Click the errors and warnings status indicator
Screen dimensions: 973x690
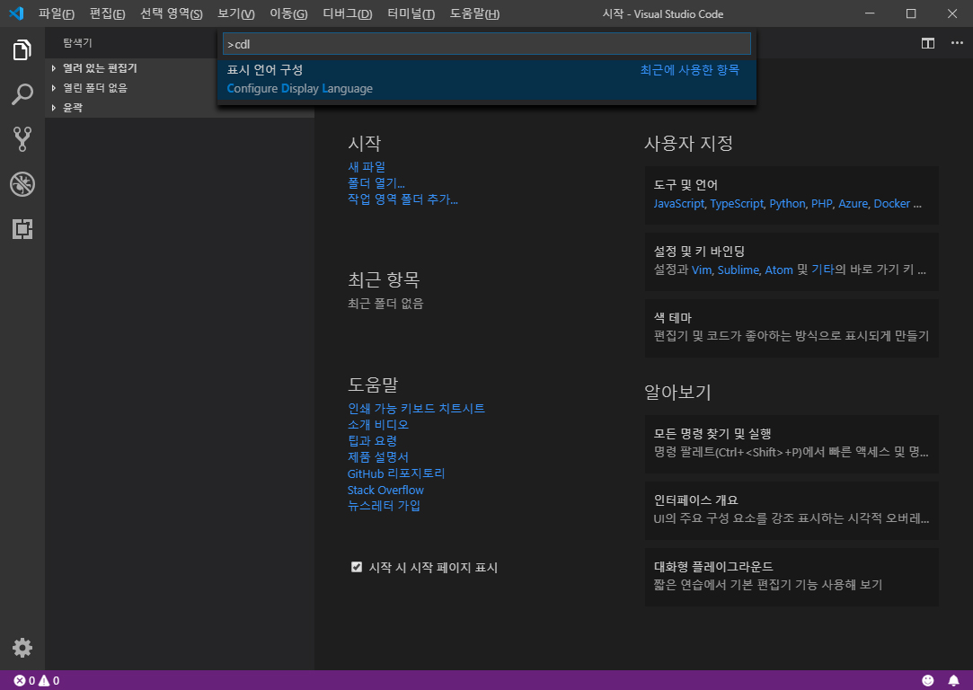click(37, 680)
